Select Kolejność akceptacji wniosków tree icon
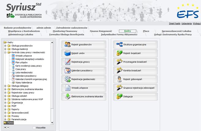Screen dimensions: 201x131 tap(13, 59)
